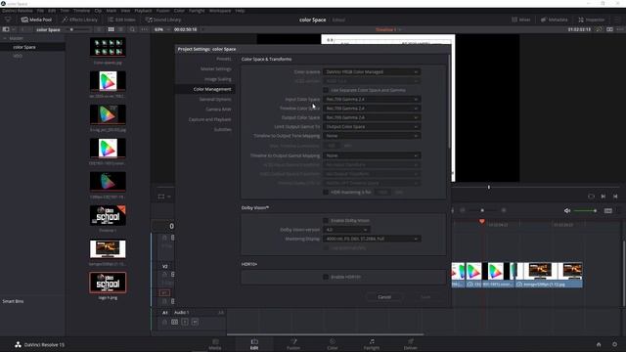The height and width of the screenshot is (352, 626).
Task: Adjust the timeline volume slider
Action: pyautogui.click(x=585, y=211)
